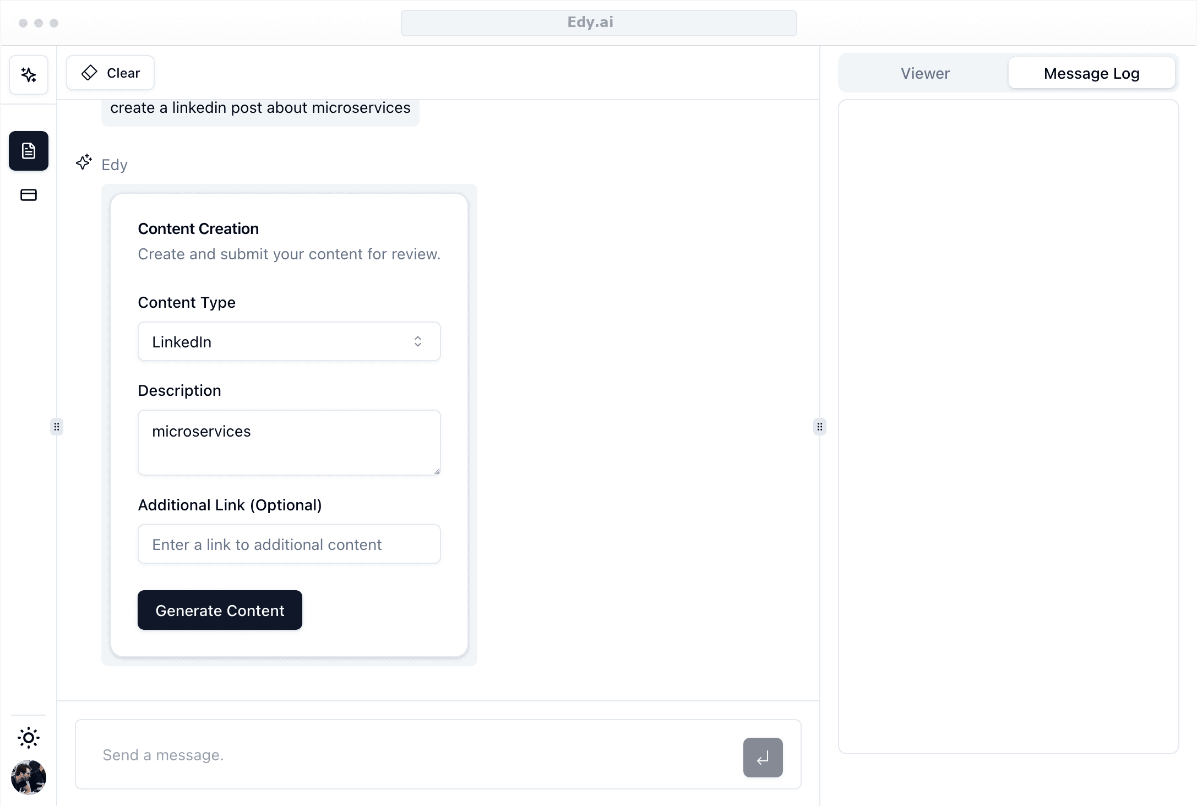Select the document page icon in sidebar
The image size is (1197, 806).
tap(29, 151)
